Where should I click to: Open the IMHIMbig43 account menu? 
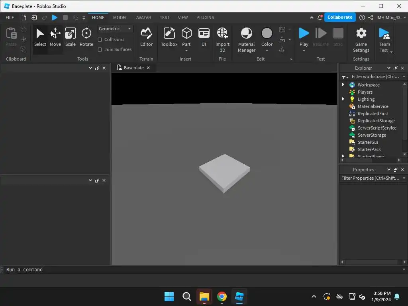tap(390, 18)
